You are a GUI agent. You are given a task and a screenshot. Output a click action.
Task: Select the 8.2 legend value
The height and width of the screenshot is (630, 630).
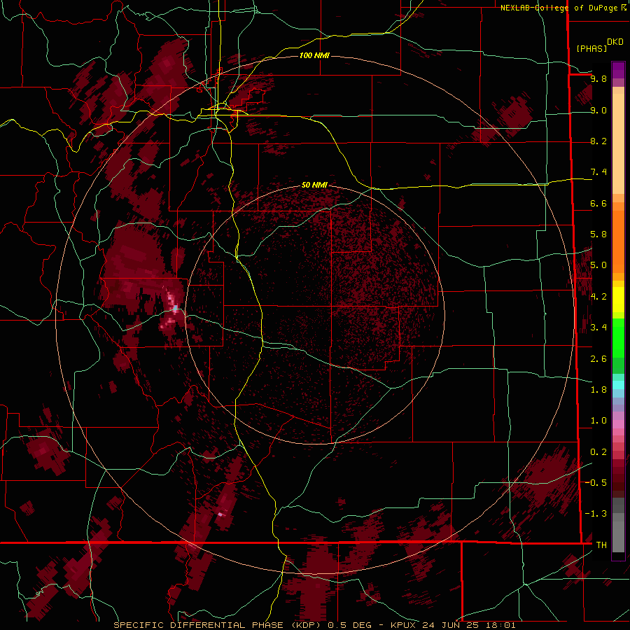coord(598,141)
